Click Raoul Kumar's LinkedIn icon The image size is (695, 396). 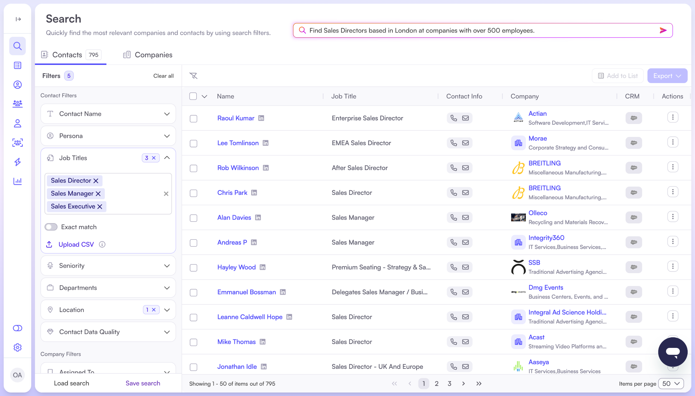[261, 118]
